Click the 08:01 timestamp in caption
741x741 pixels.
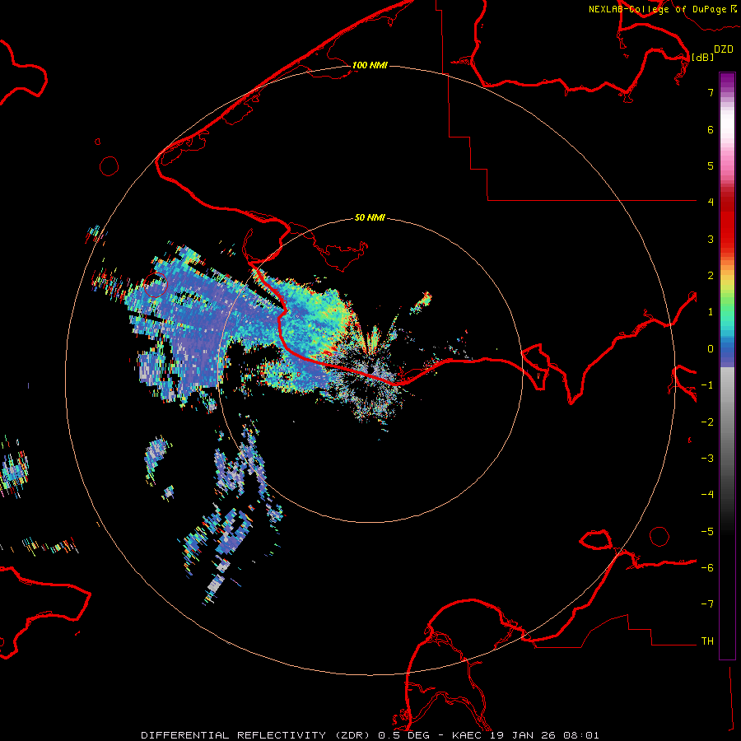(x=580, y=735)
